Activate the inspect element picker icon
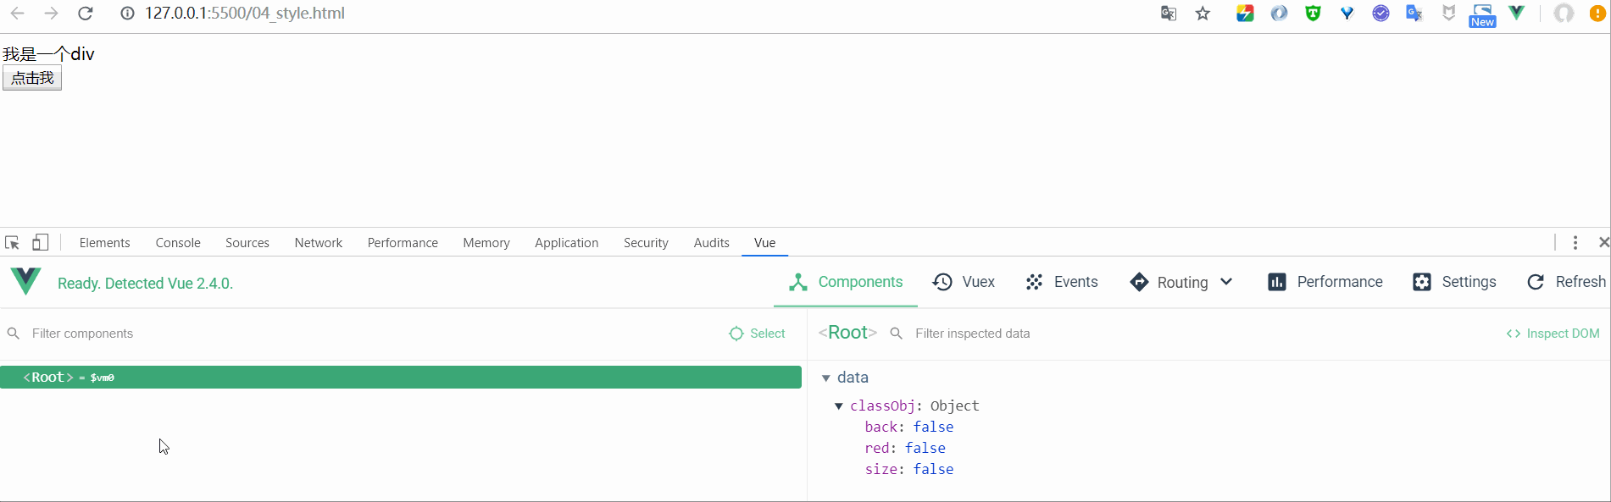The width and height of the screenshot is (1611, 502). (x=13, y=243)
